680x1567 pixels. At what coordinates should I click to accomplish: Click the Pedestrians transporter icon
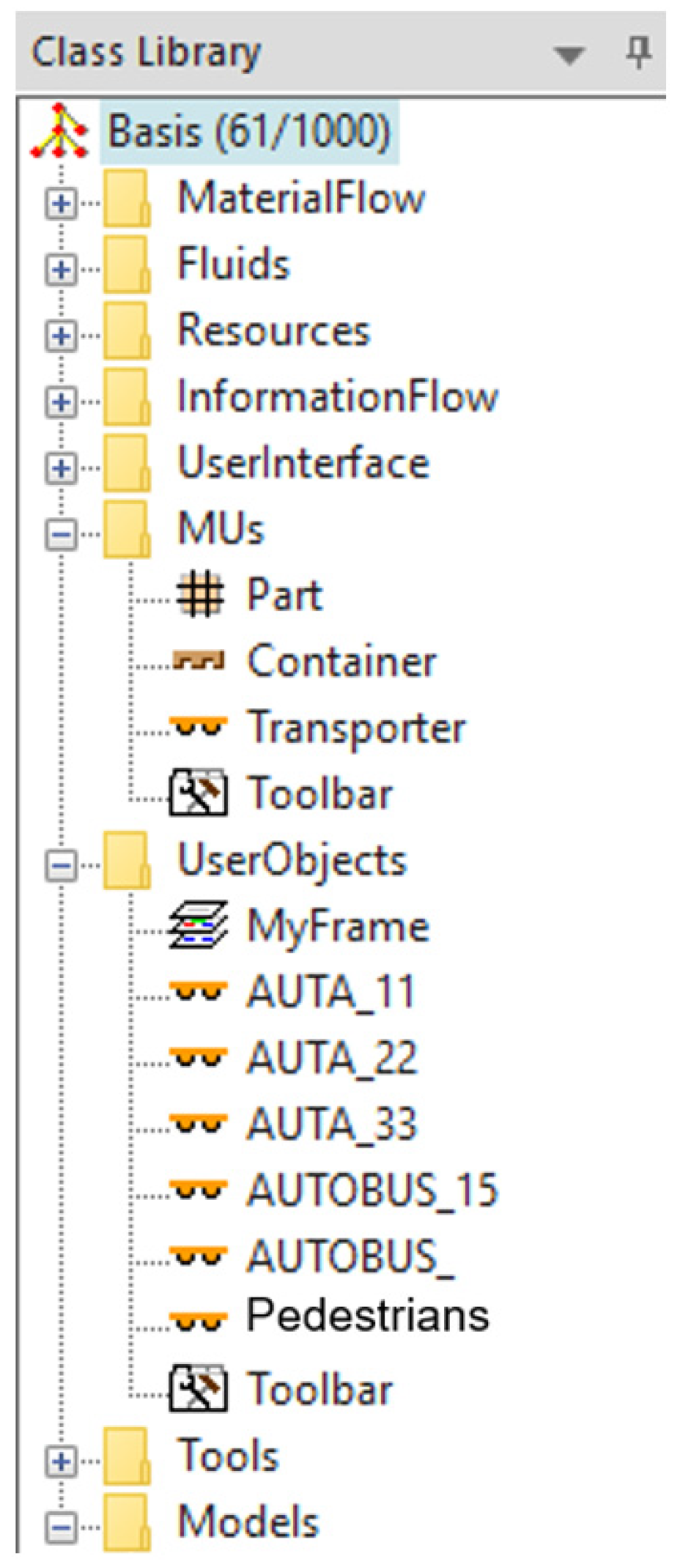(199, 1321)
